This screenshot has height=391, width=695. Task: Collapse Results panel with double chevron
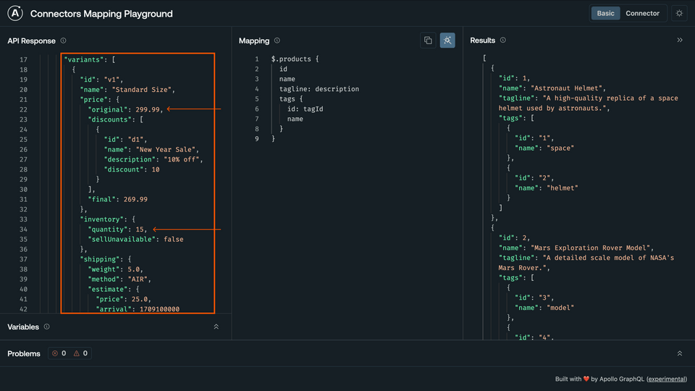pyautogui.click(x=680, y=40)
